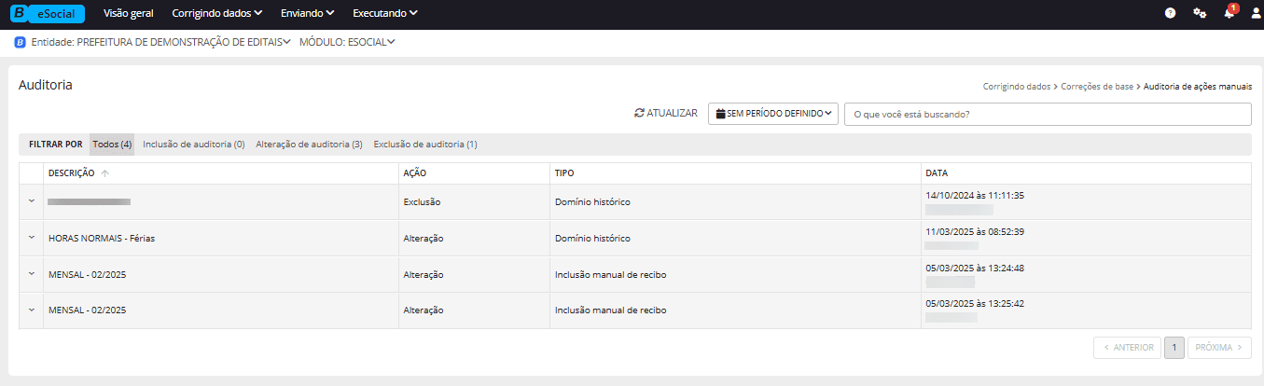Open the notifications bell icon

point(1229,14)
